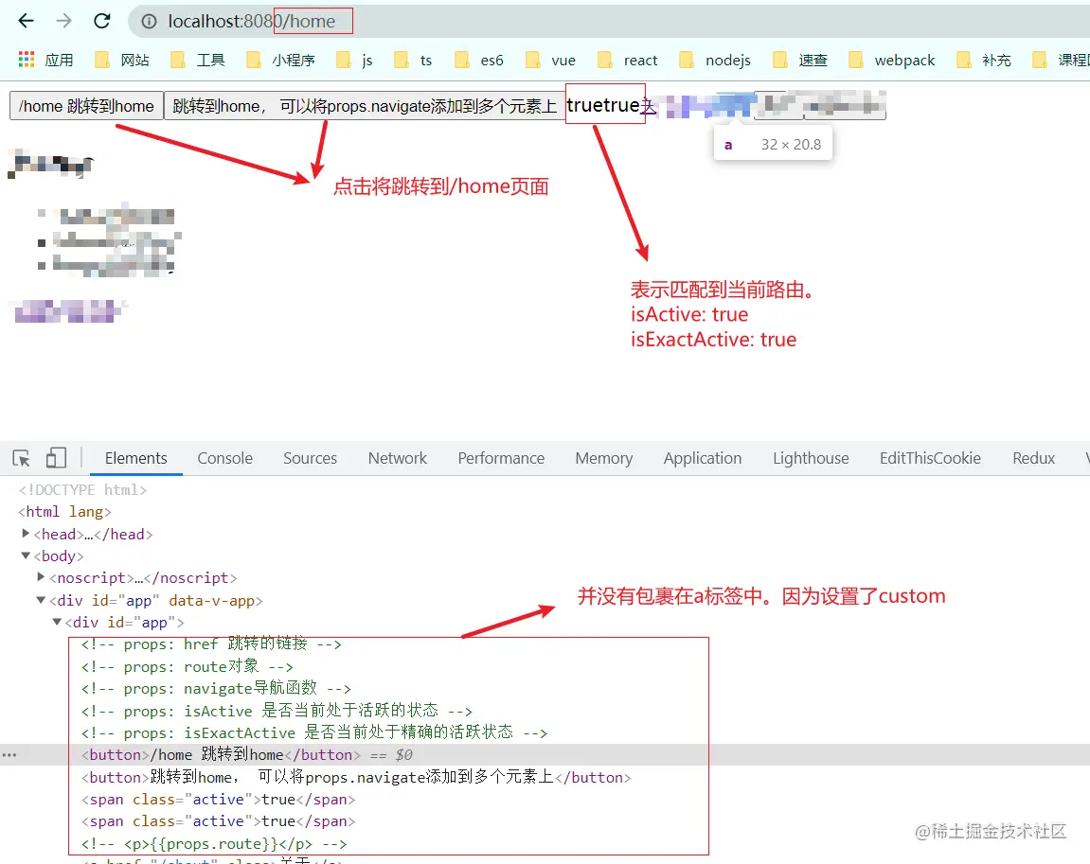
Task: Expand the noscript element node
Action: coord(41,577)
